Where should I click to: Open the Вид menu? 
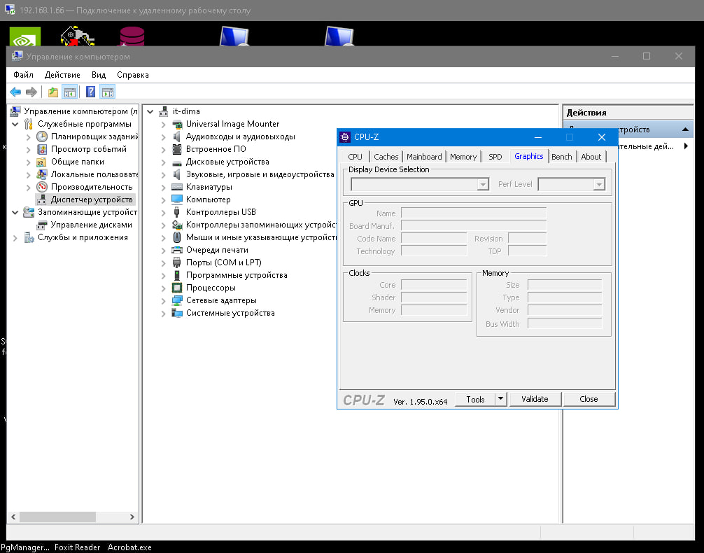tap(99, 75)
